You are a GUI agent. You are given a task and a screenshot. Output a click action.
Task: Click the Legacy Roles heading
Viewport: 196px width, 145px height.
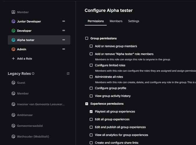(19, 73)
